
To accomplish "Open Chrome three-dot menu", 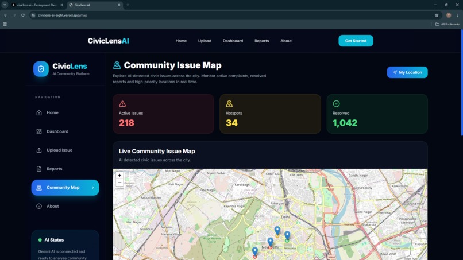I will coord(457,15).
